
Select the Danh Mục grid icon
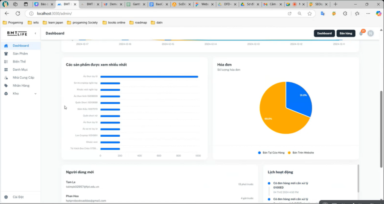coord(6,69)
